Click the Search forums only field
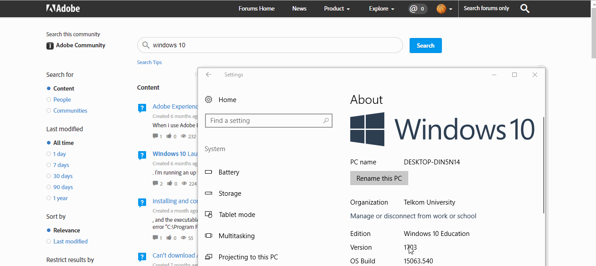This screenshot has width=596, height=266. (x=487, y=8)
